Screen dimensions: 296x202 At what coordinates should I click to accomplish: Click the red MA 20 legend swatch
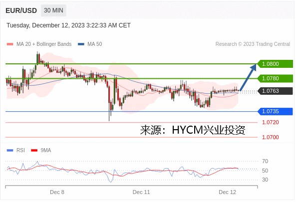(x=10, y=44)
